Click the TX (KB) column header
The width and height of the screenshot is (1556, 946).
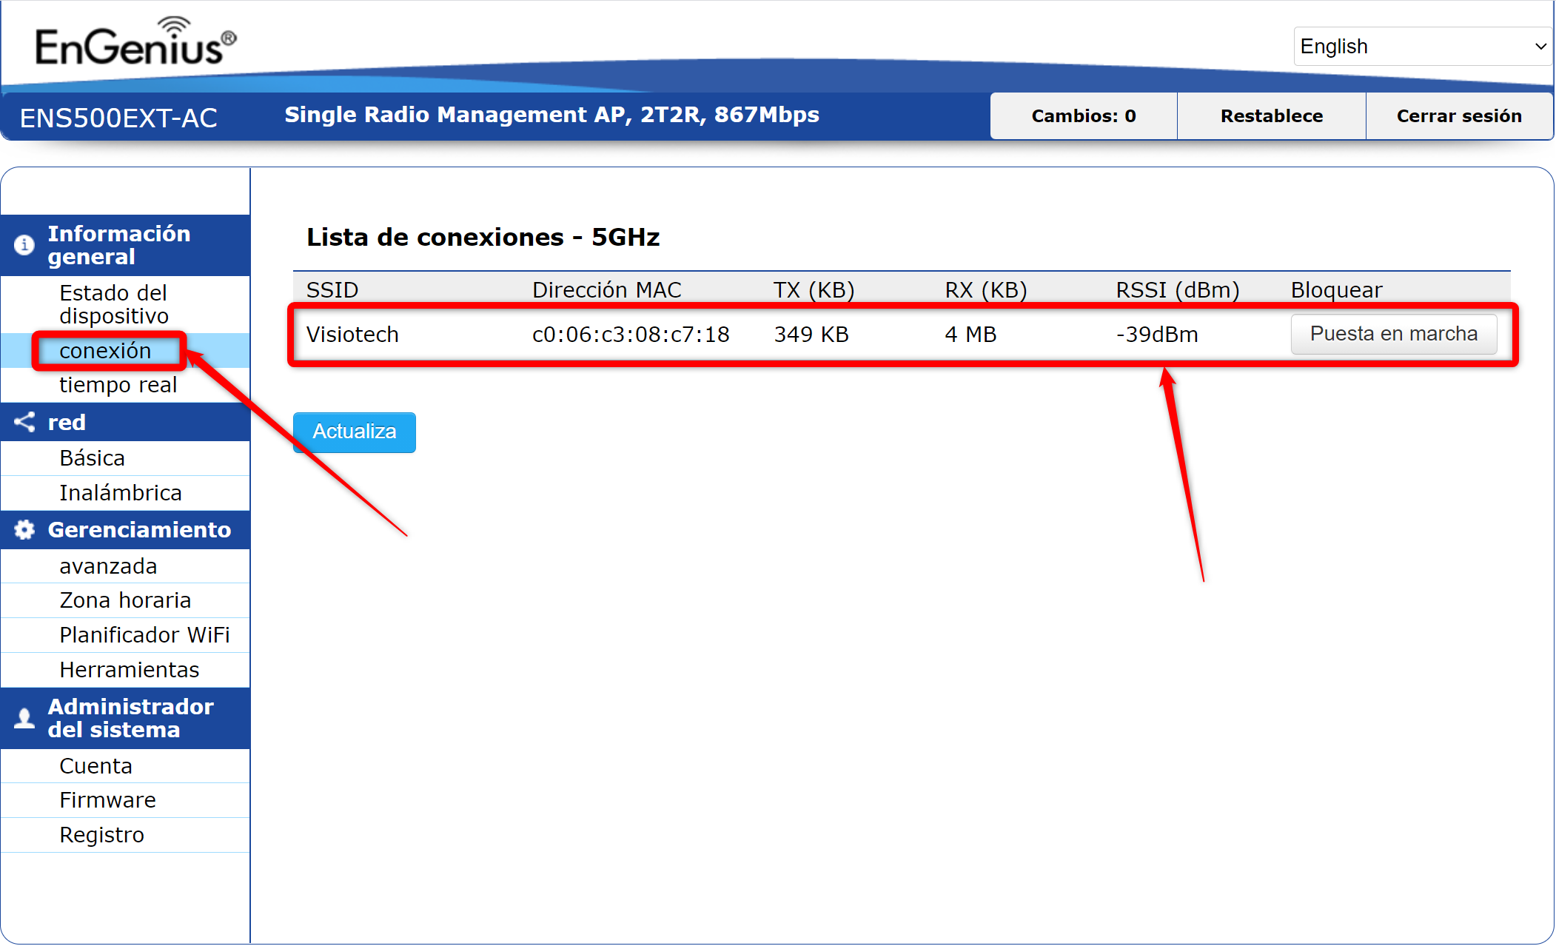tap(814, 290)
